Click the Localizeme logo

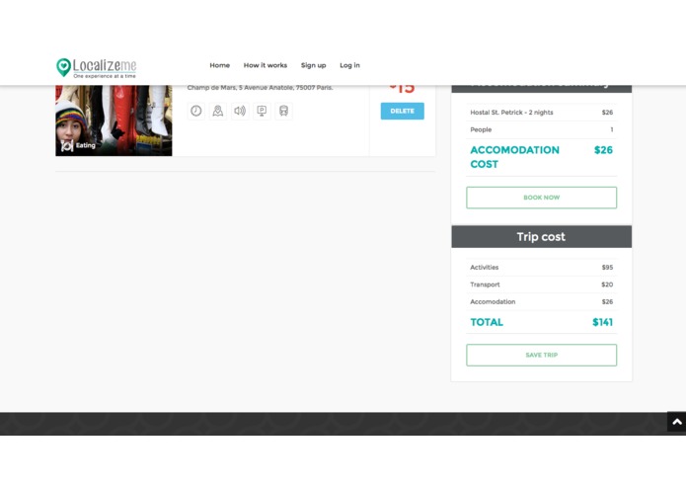[x=97, y=68]
